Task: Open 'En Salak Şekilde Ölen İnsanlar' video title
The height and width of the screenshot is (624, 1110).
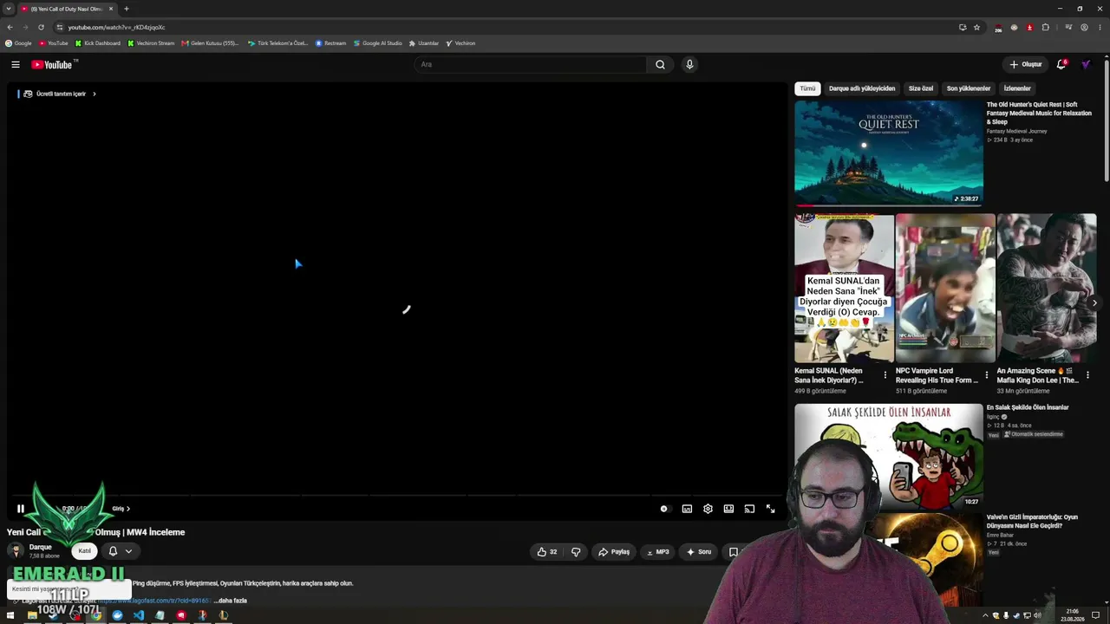Action: click(x=1028, y=407)
